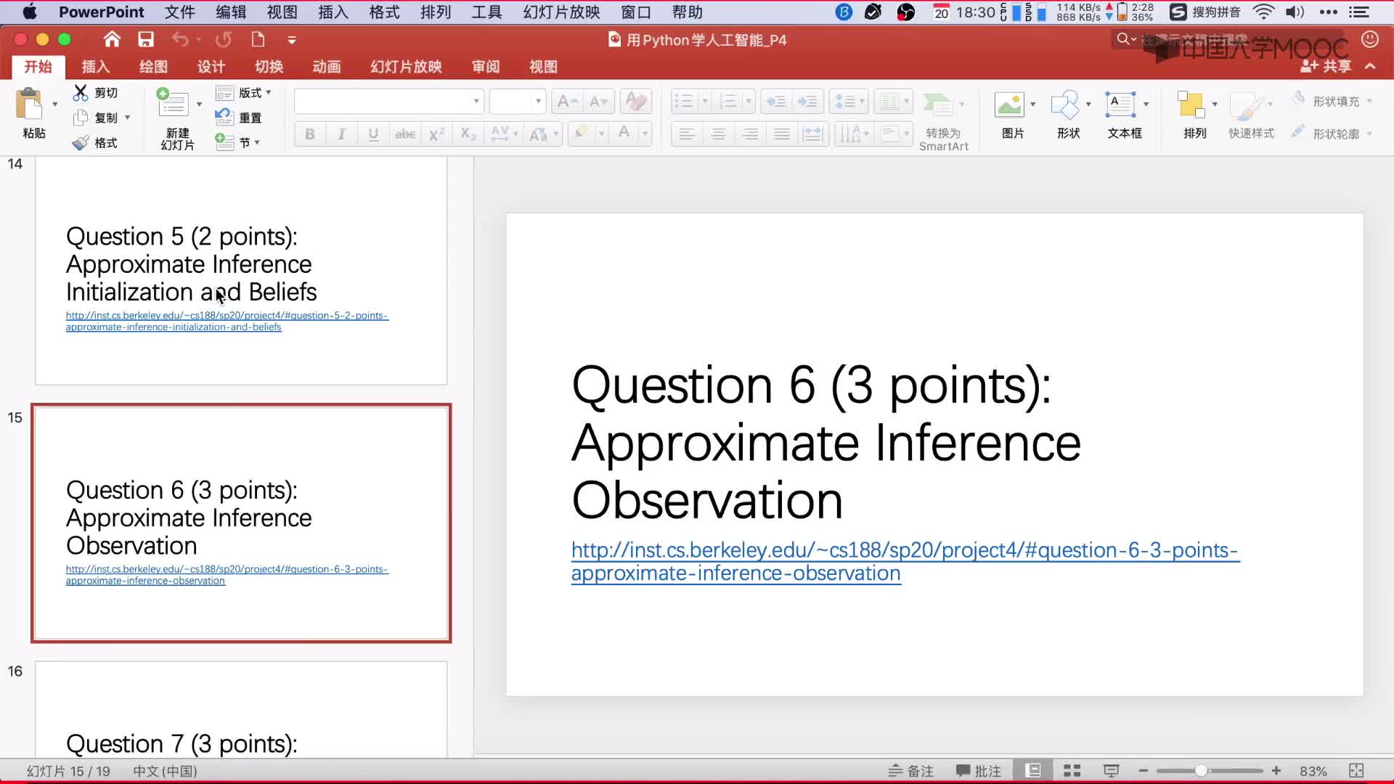Open the 审阅 ribbon tab
The height and width of the screenshot is (784, 1394).
486,67
